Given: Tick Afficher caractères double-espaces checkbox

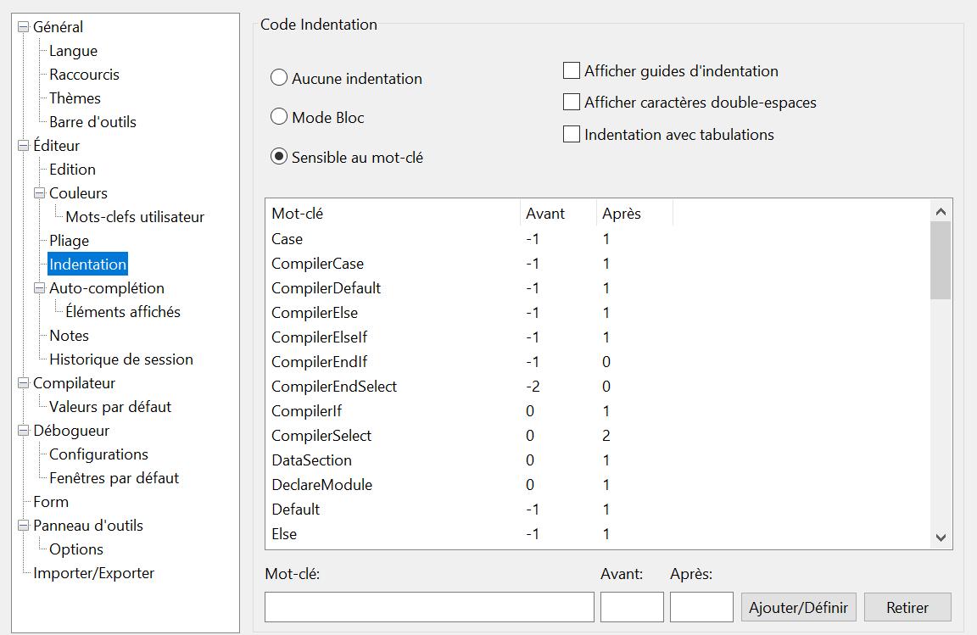Looking at the screenshot, I should [572, 102].
